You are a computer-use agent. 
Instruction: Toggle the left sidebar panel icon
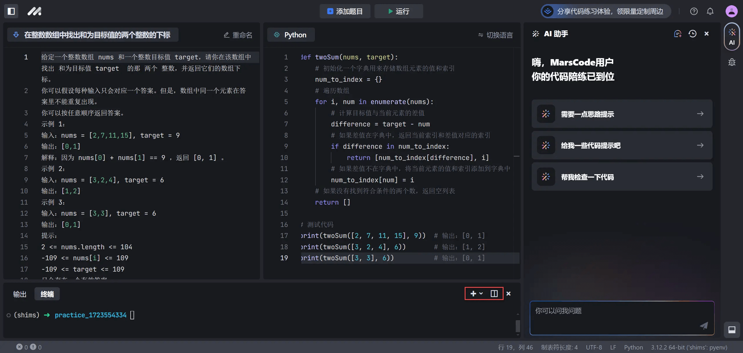coord(11,11)
